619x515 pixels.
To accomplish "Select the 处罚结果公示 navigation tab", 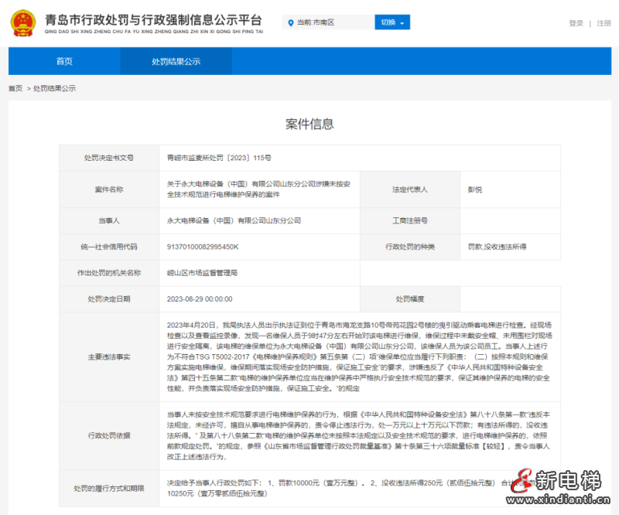I will 176,61.
